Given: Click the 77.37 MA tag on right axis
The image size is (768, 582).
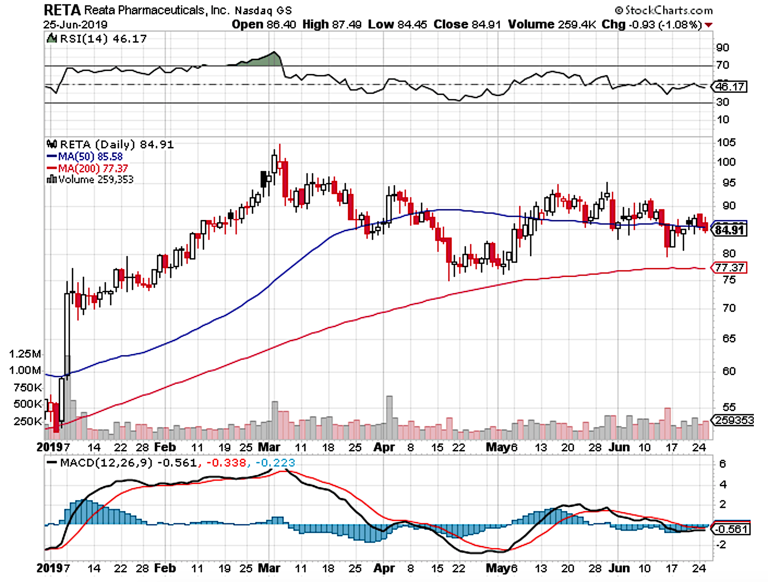Looking at the screenshot, I should pos(730,268).
